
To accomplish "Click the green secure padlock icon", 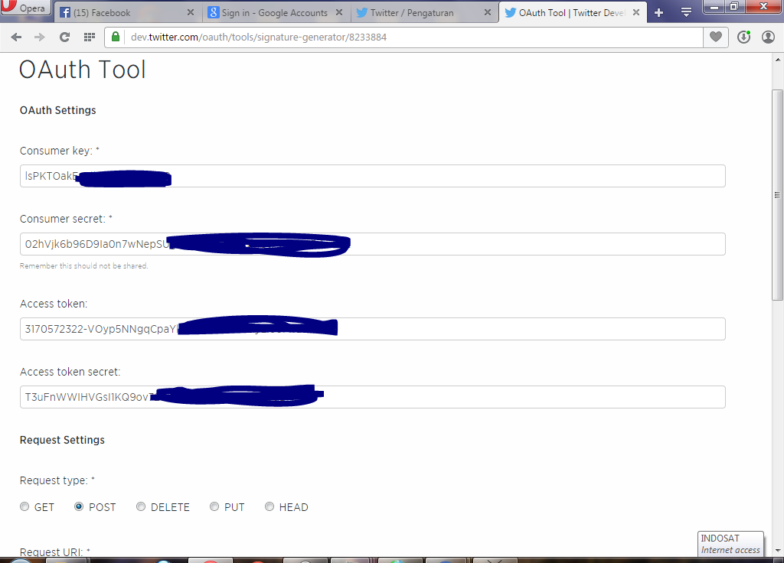I will [116, 37].
